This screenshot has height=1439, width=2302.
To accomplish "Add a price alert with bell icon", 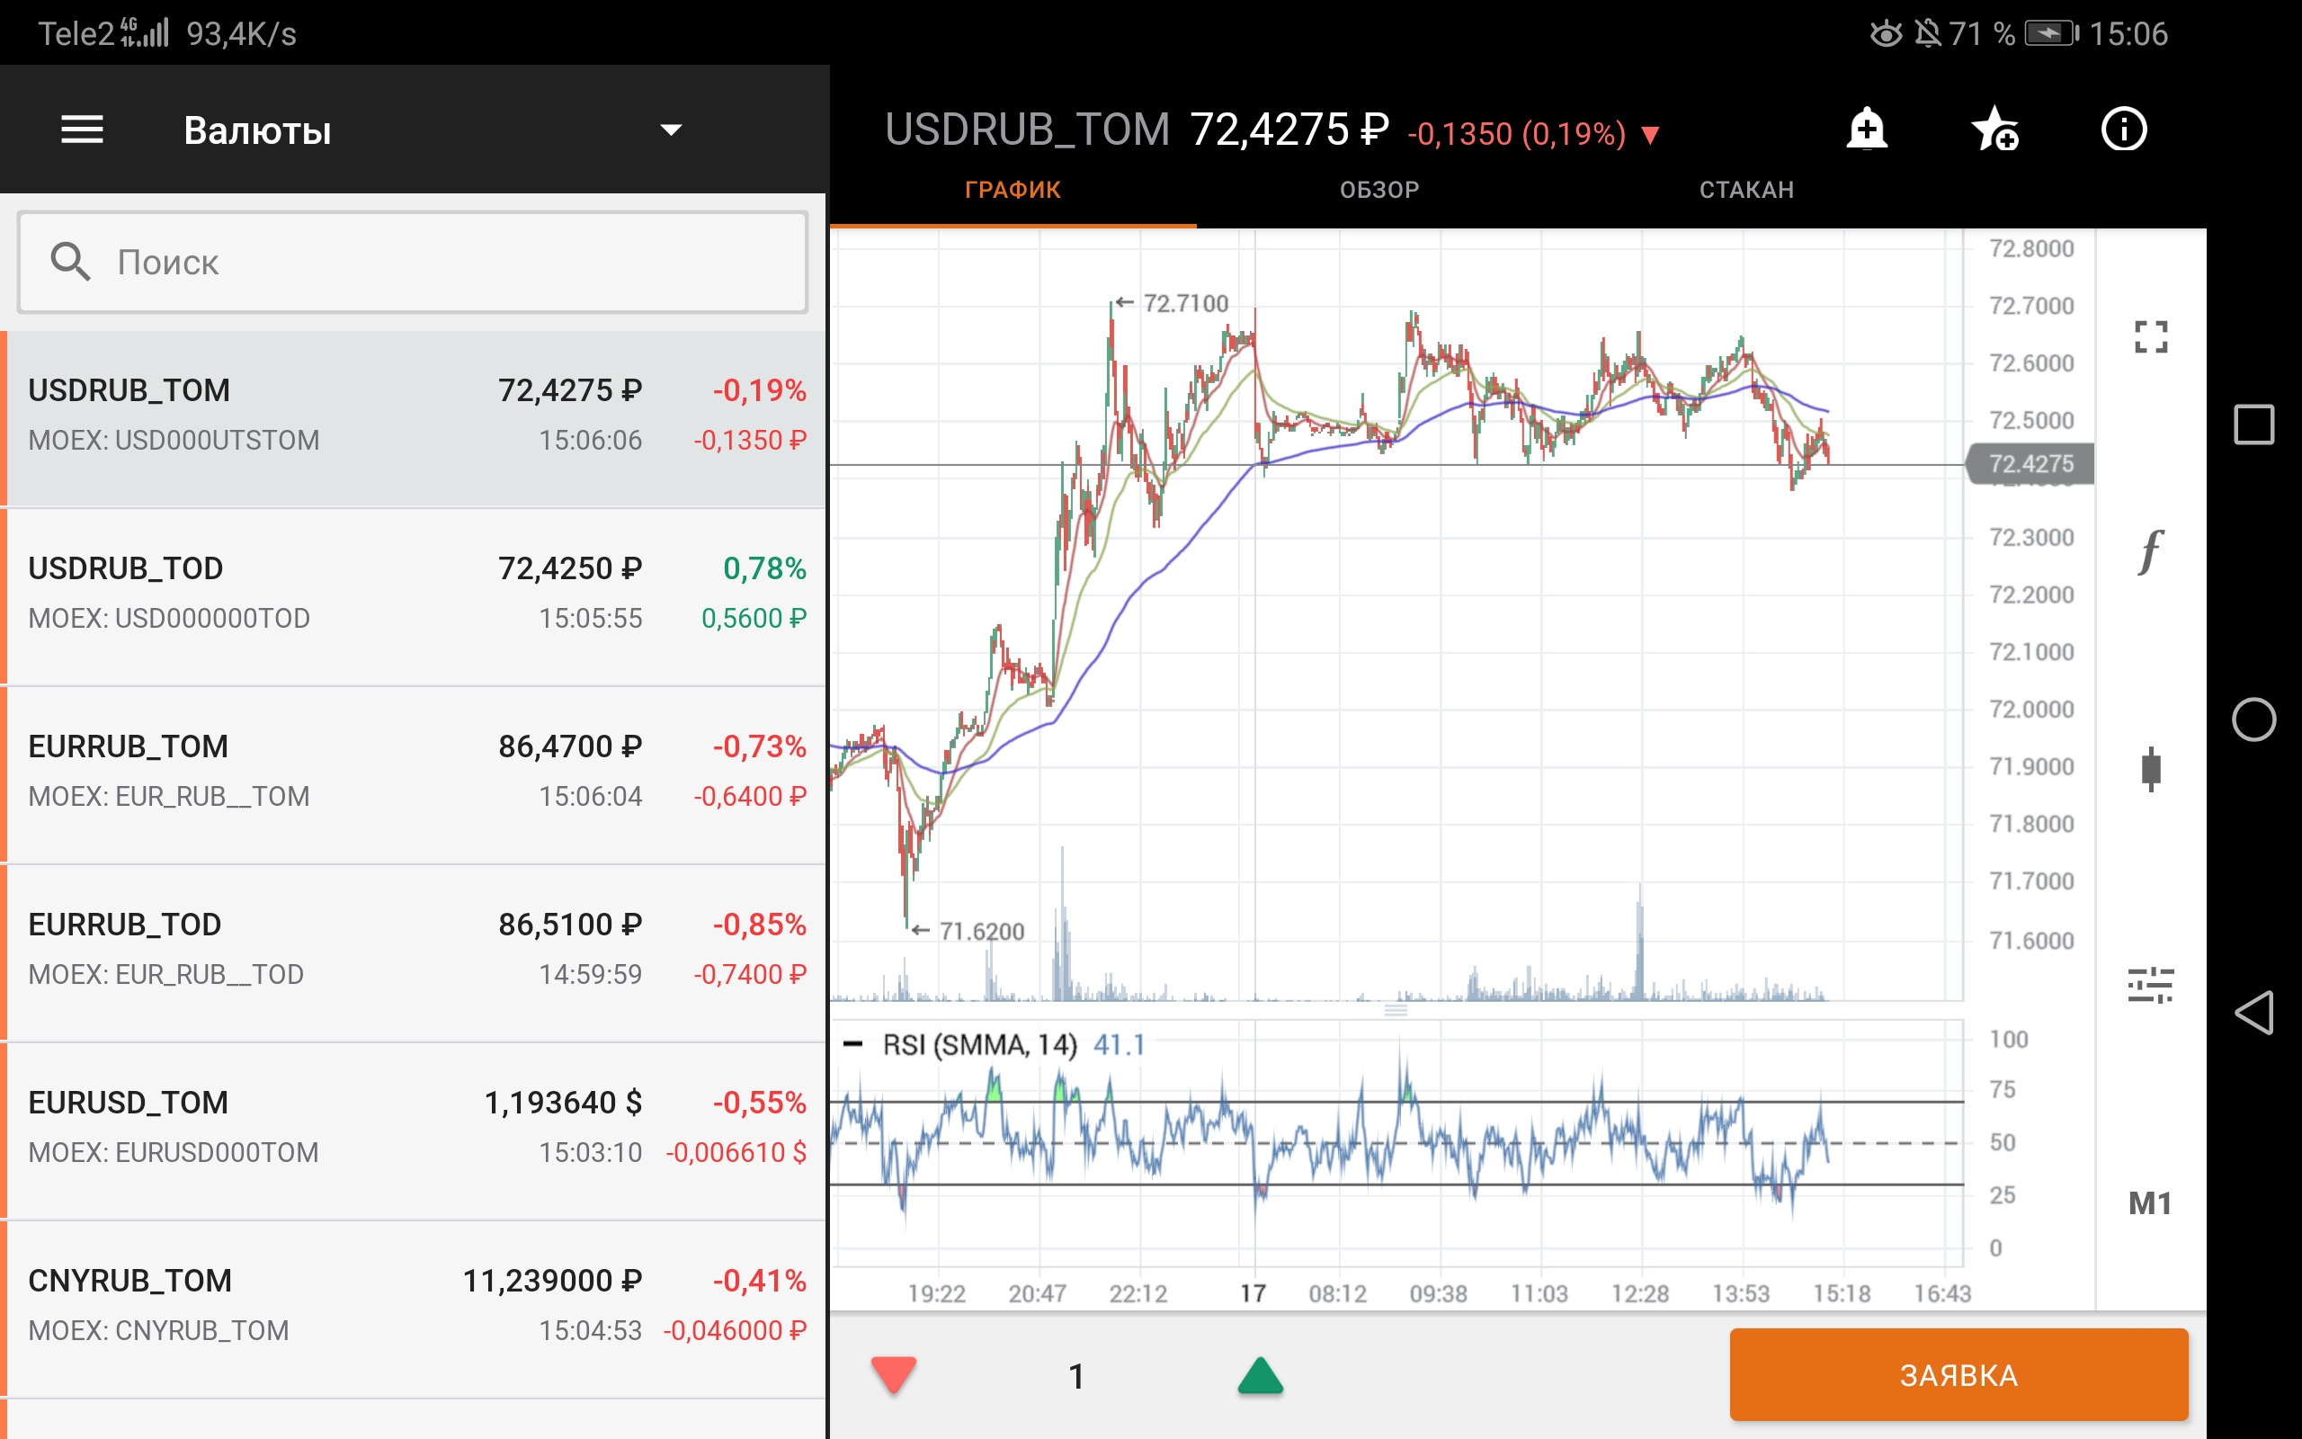I will click(1867, 129).
